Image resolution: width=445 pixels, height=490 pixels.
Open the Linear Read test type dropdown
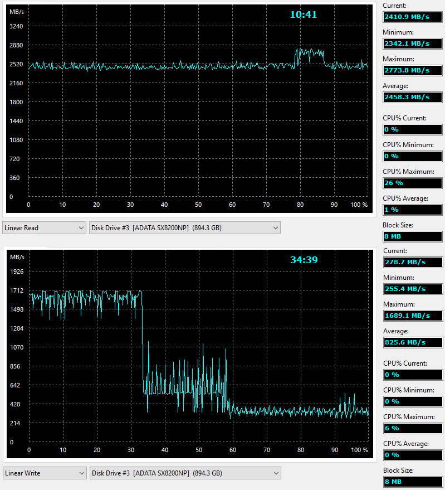click(44, 228)
